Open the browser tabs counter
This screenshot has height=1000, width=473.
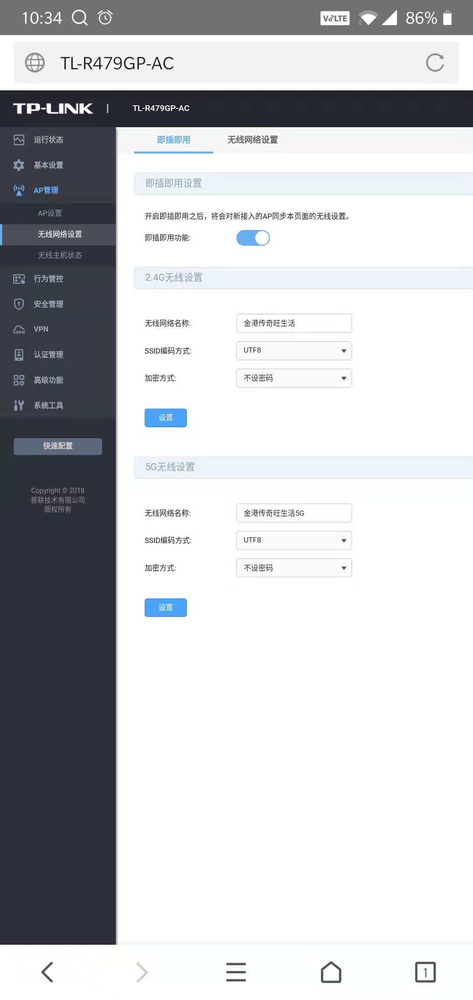(425, 972)
